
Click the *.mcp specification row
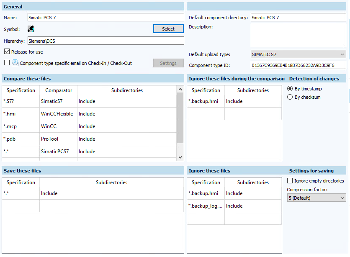21,126
